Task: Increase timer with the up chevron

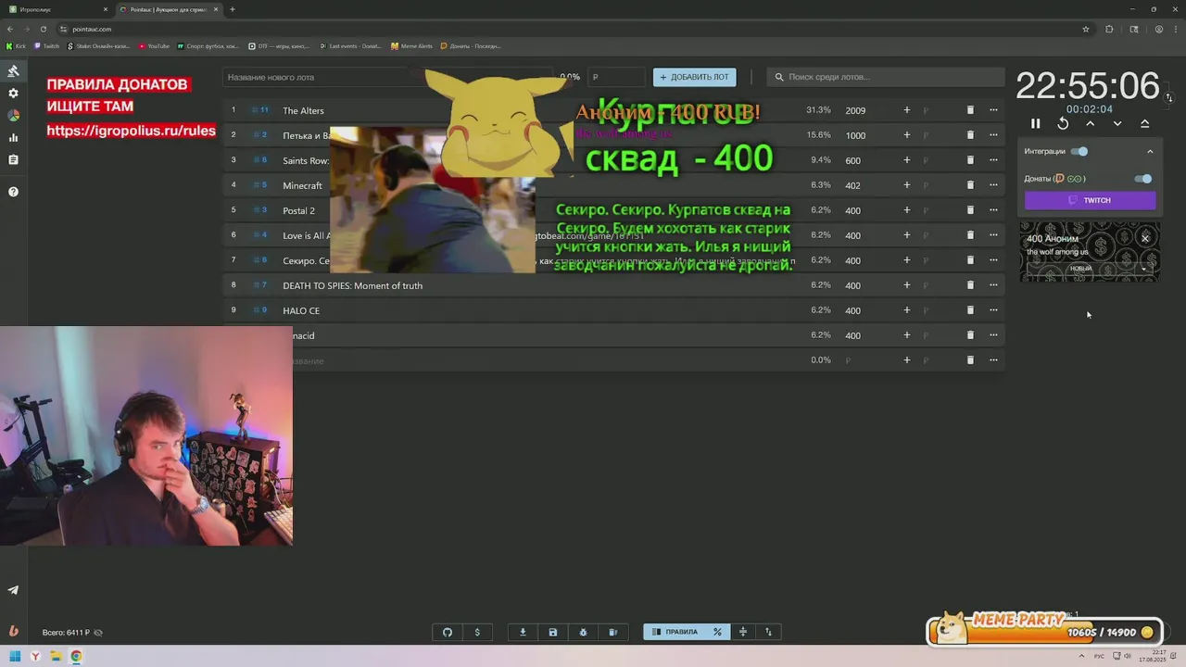Action: (1091, 123)
